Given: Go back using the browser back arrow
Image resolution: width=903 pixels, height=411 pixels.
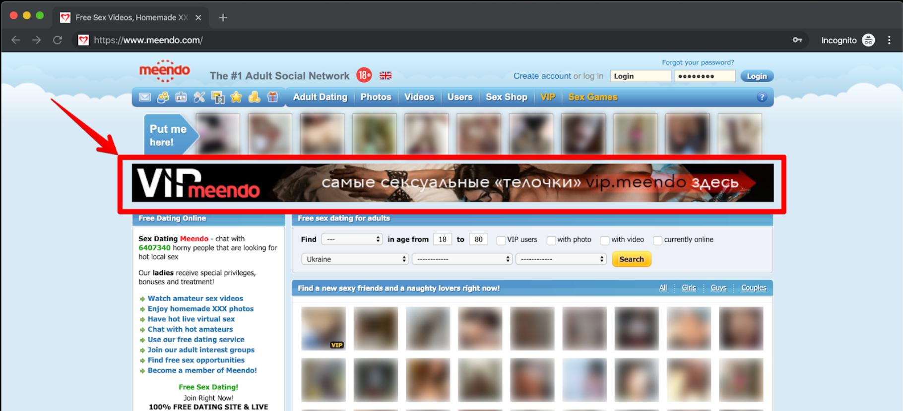Looking at the screenshot, I should [16, 40].
